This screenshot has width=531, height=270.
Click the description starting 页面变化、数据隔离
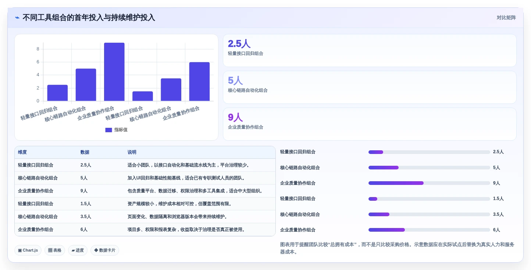pyautogui.click(x=178, y=217)
